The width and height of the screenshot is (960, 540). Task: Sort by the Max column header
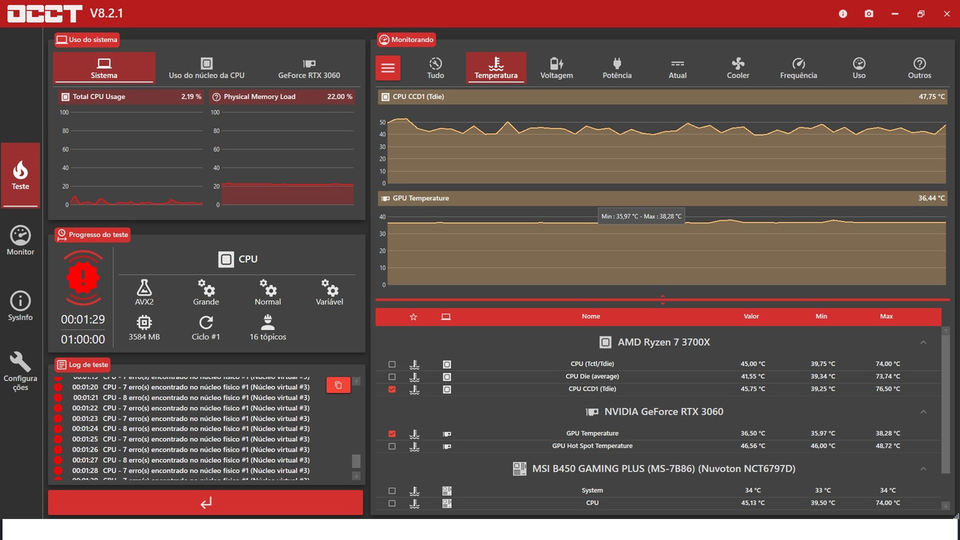point(886,316)
